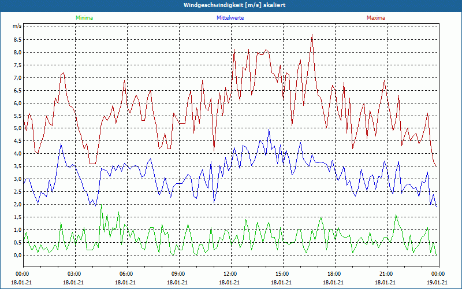Click the red 'Maxima' legend label

(x=376, y=18)
